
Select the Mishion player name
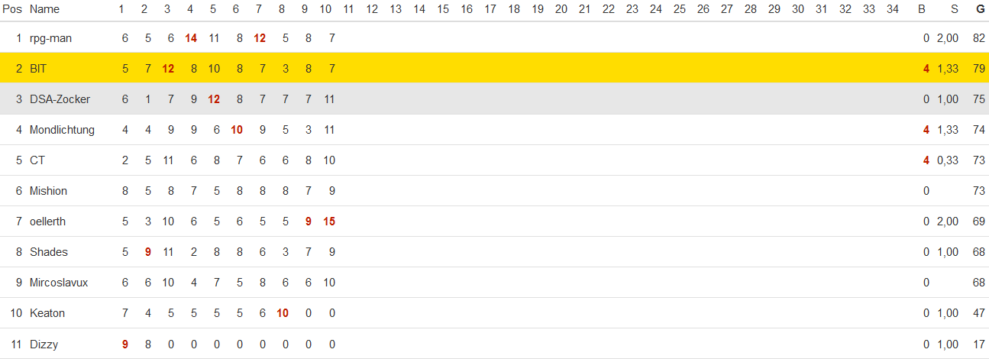[x=48, y=191]
